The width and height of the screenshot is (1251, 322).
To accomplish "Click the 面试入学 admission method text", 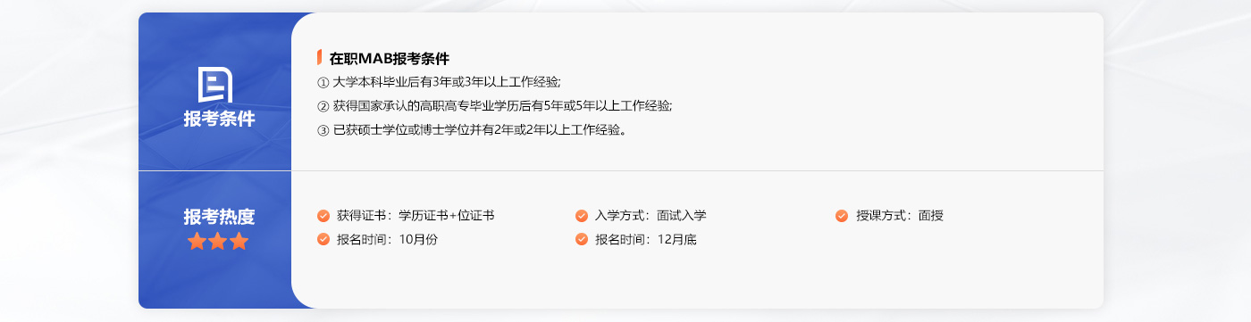I will (x=682, y=216).
